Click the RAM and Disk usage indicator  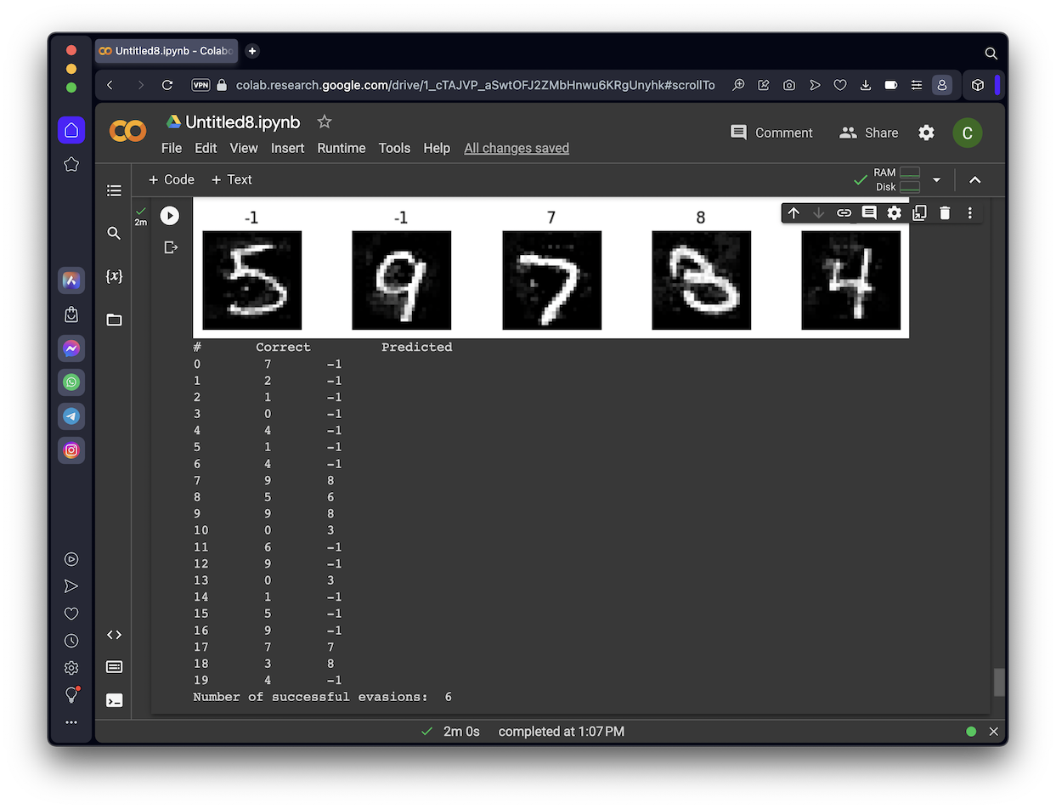tap(898, 179)
